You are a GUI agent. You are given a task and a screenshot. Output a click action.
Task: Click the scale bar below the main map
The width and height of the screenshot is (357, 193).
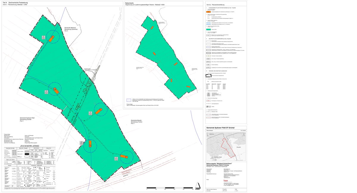point(170,188)
